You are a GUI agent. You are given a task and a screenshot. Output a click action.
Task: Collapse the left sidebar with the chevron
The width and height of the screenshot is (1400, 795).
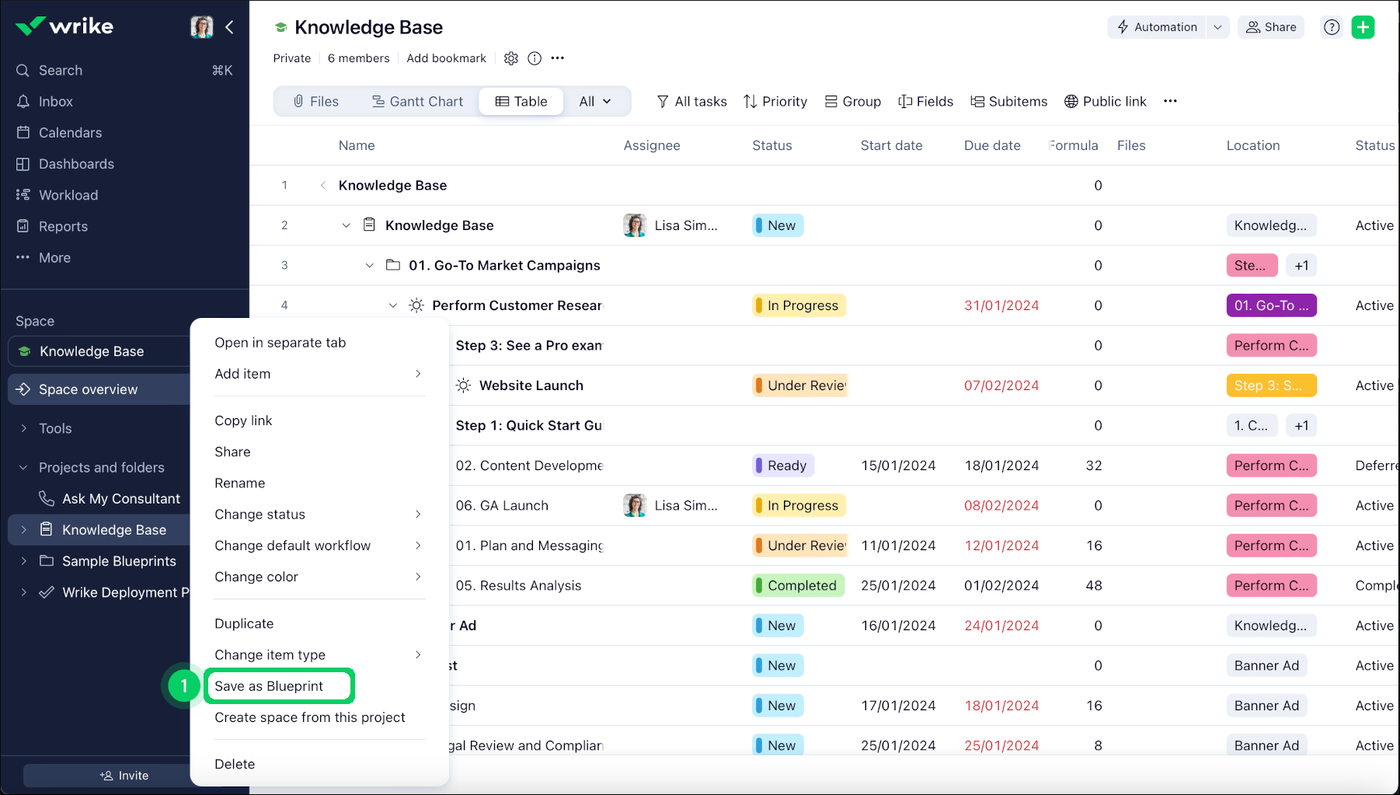point(229,26)
